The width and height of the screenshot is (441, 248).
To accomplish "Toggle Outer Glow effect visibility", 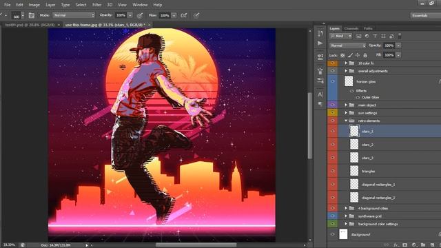I will click(x=358, y=97).
